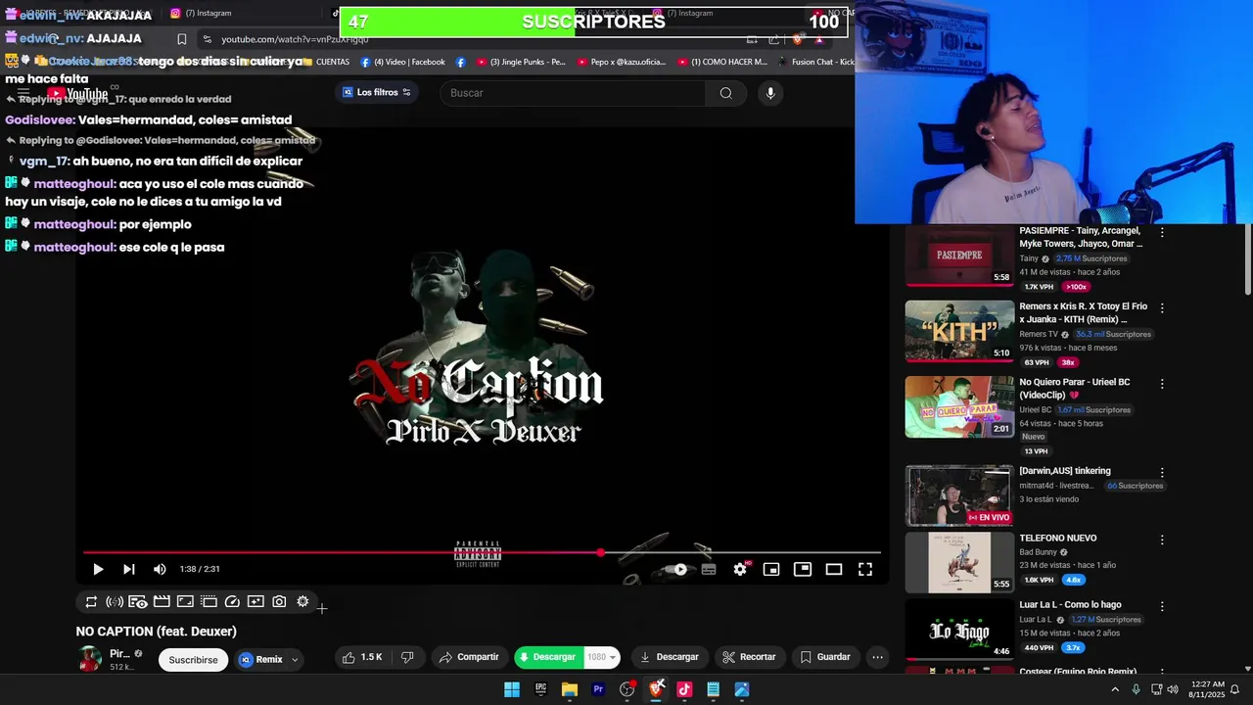Open the video player settings gear

click(x=740, y=569)
